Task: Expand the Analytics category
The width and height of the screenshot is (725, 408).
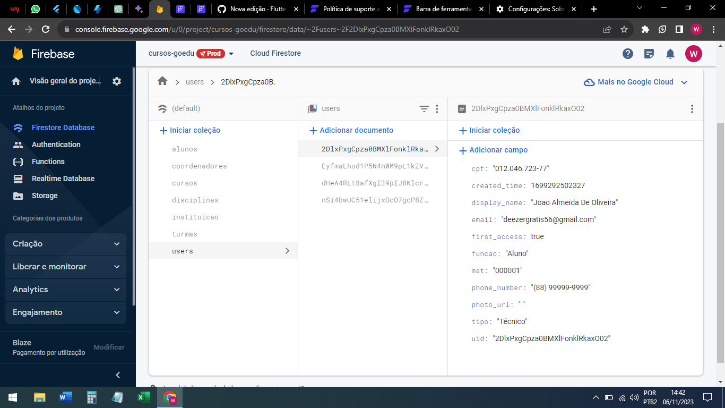Action: pyautogui.click(x=65, y=290)
